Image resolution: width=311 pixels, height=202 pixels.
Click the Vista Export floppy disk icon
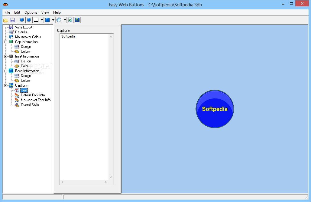pyautogui.click(x=11, y=27)
